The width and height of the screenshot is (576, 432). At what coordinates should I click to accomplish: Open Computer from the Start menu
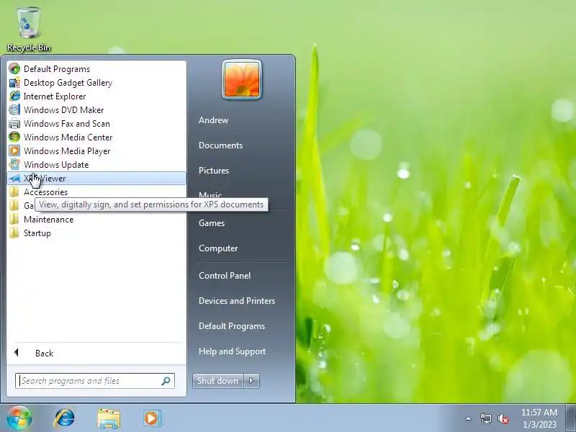218,248
